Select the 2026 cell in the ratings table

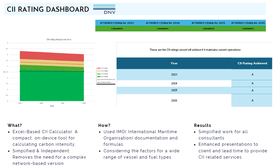pyautogui.click(x=174, y=100)
